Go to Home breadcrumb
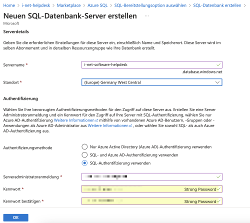 [9, 5]
